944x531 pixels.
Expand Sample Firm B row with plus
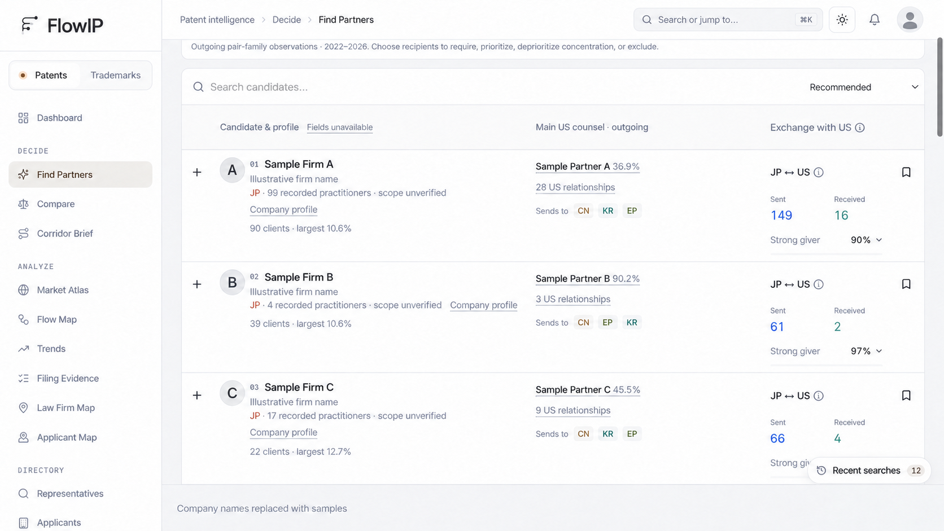(x=197, y=284)
